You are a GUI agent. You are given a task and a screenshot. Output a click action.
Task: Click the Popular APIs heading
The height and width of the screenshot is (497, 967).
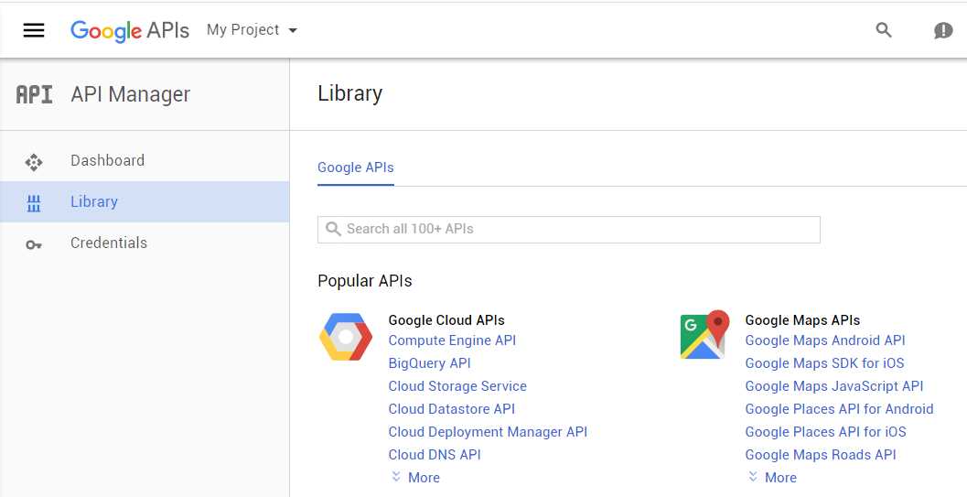point(364,281)
